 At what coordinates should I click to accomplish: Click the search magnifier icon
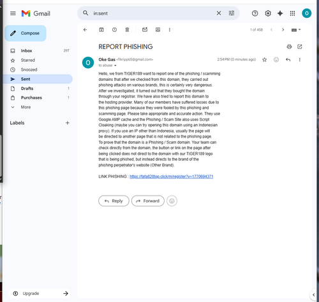85,13
